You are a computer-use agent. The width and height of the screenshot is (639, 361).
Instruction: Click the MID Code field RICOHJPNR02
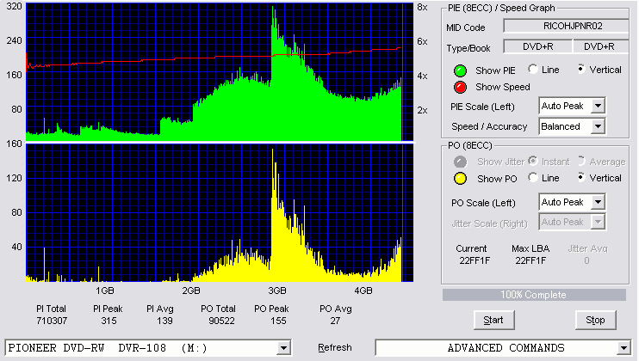tap(566, 26)
